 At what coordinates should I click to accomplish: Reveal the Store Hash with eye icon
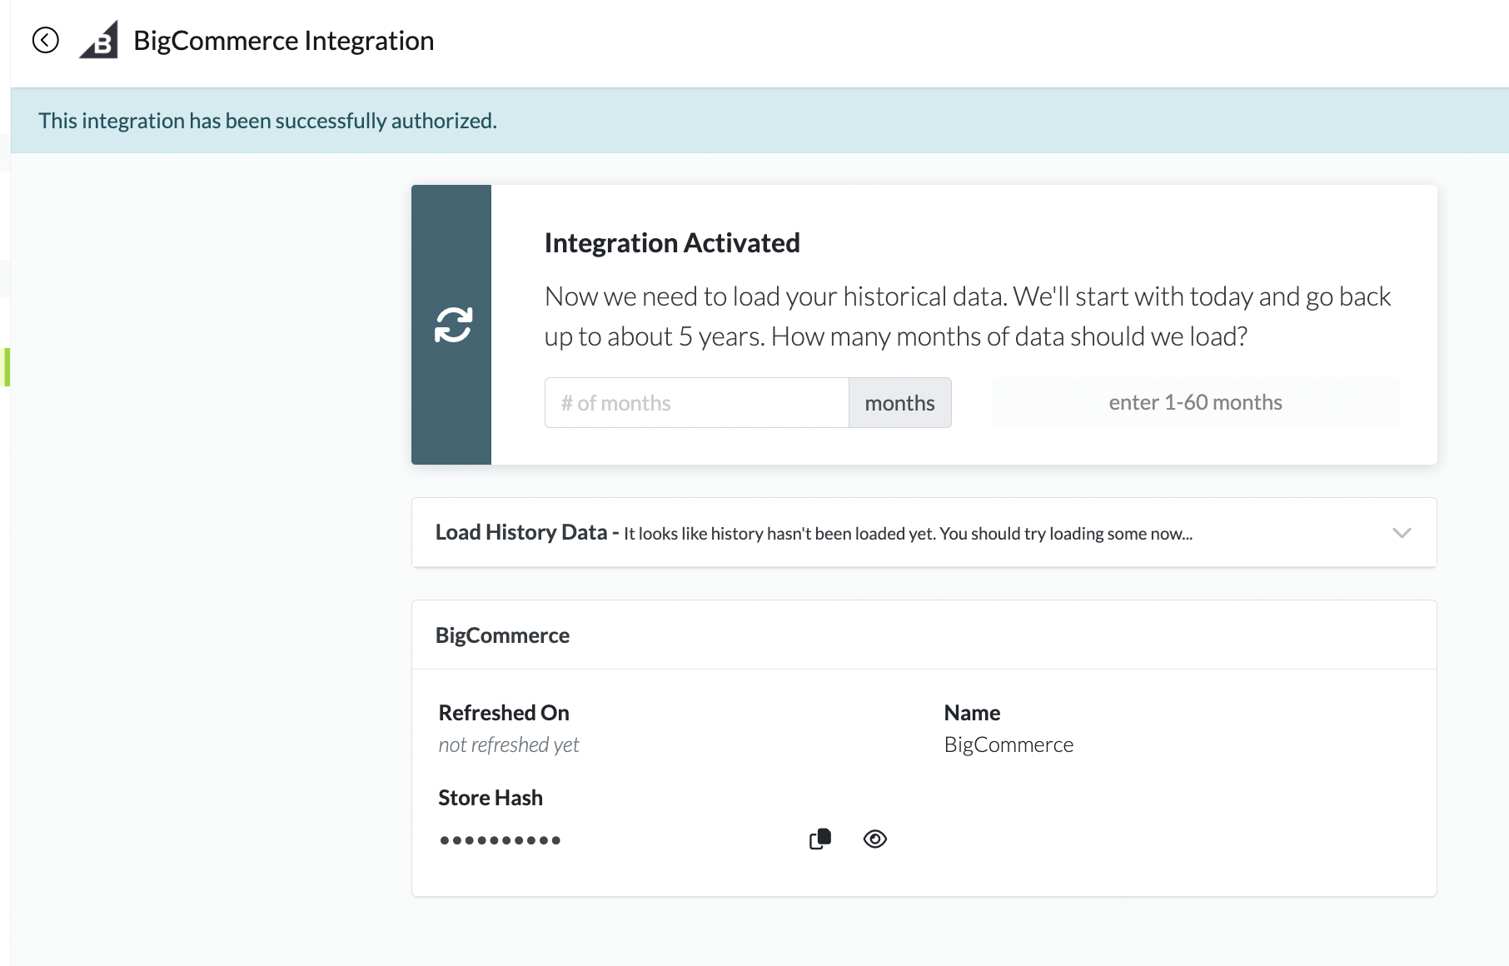[x=874, y=839]
